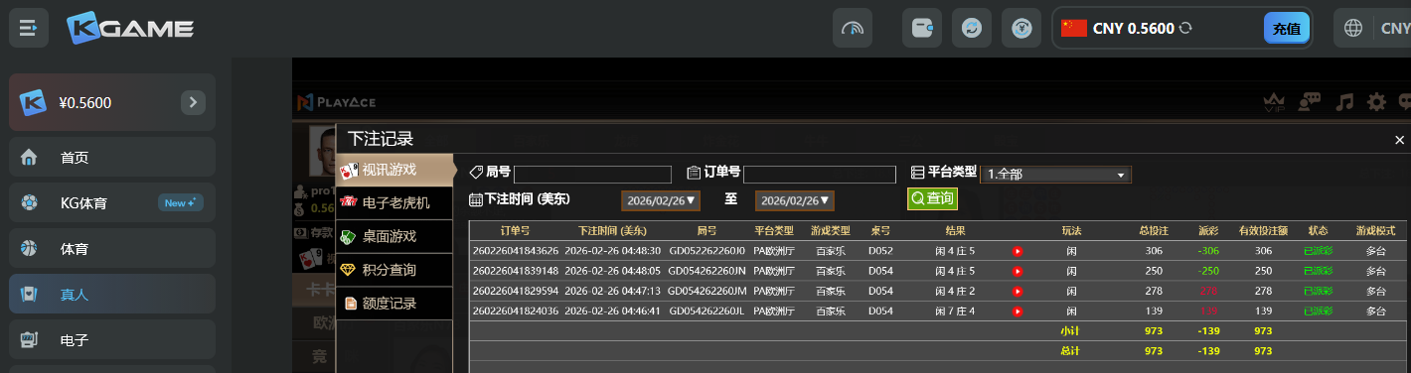The height and width of the screenshot is (373, 1411).
Task: Open the globe language selector
Action: 1352,29
